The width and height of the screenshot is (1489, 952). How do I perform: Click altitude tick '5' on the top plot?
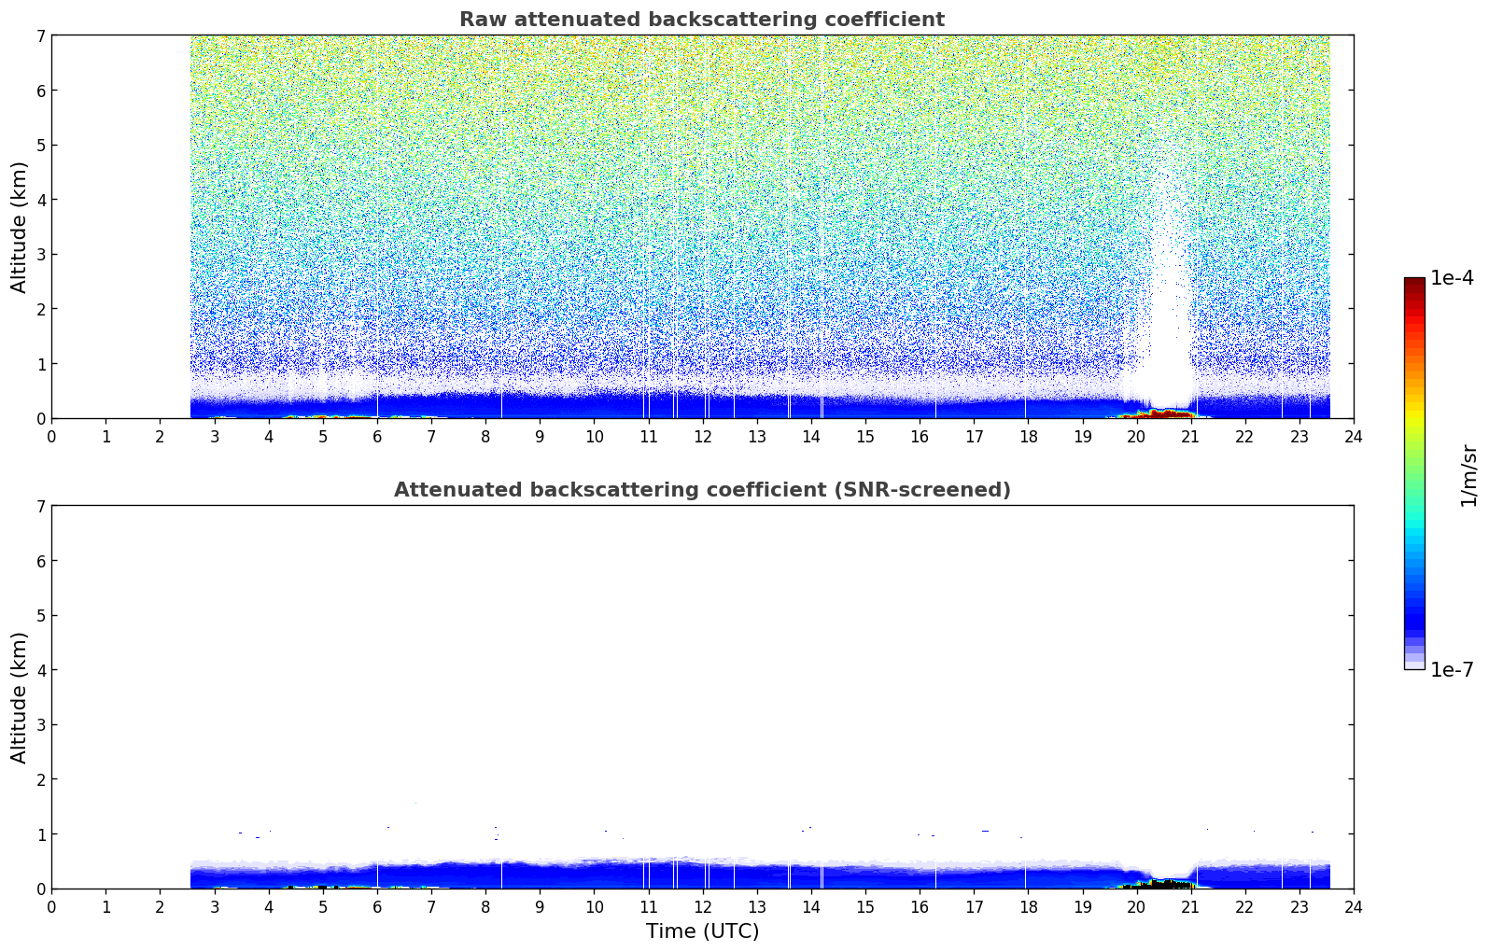click(x=40, y=145)
